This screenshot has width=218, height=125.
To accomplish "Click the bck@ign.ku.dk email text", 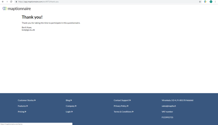I will (x=28, y=30).
